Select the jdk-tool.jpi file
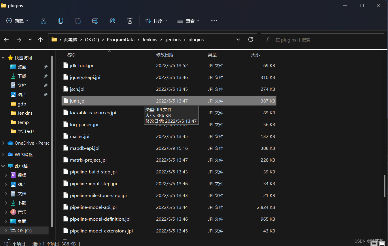Image resolution: width=388 pixels, height=246 pixels. pyautogui.click(x=169, y=65)
